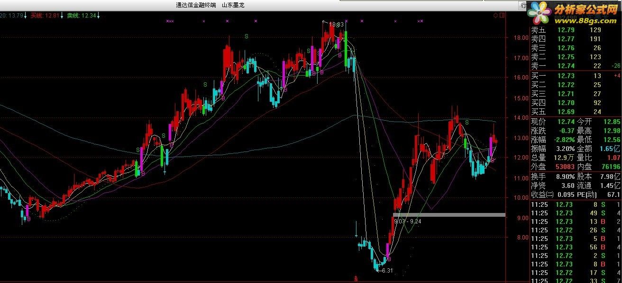This screenshot has height=283, width=622.
Task: Click the 18.00 price axis label
Action: point(521,38)
